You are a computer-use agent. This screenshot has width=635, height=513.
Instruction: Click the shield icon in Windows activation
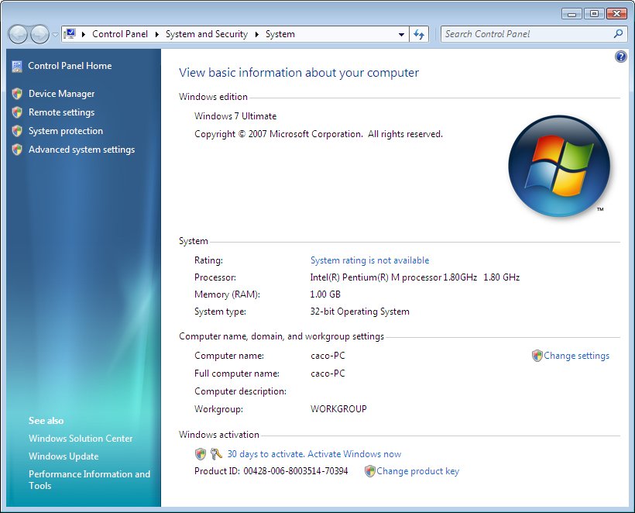click(x=201, y=454)
